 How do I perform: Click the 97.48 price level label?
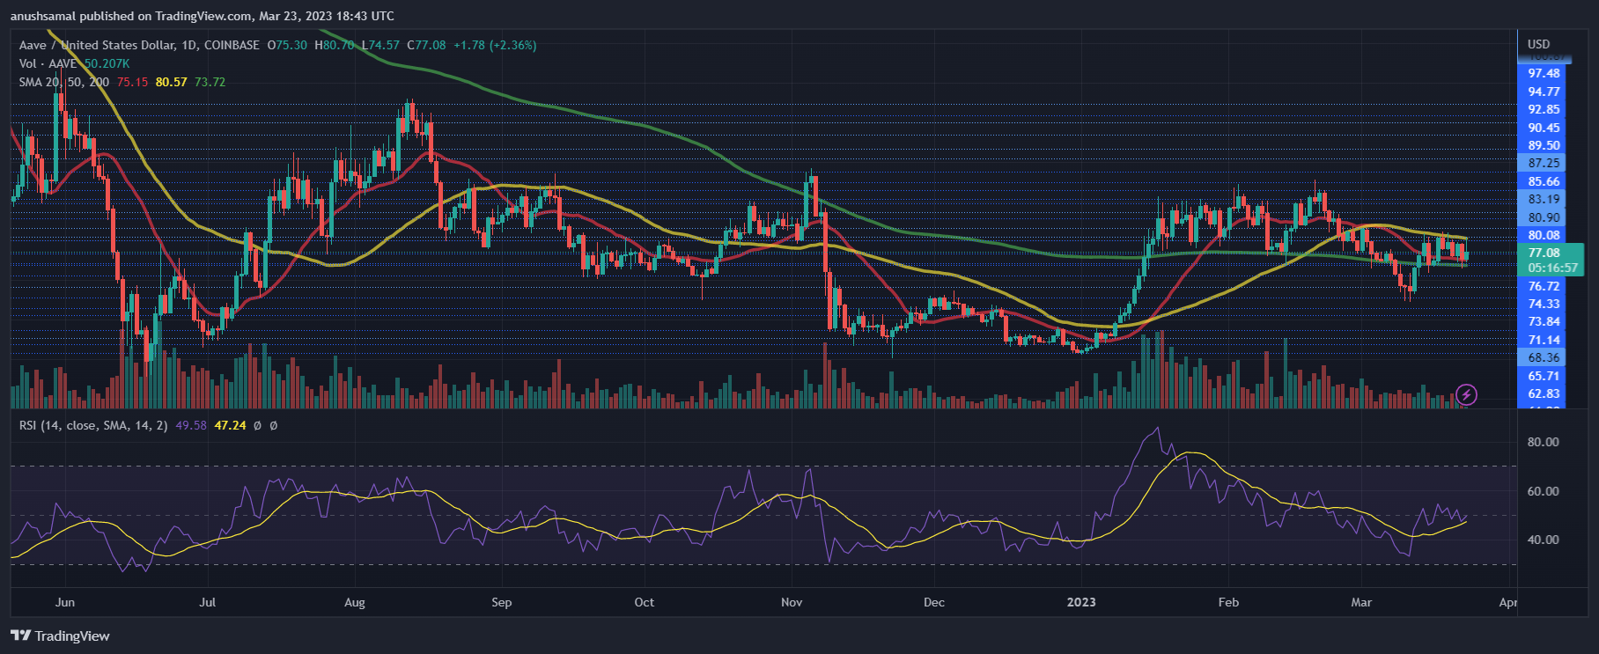coord(1544,73)
